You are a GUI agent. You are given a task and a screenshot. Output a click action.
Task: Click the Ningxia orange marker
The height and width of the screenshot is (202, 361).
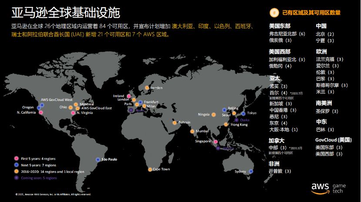[214, 114]
